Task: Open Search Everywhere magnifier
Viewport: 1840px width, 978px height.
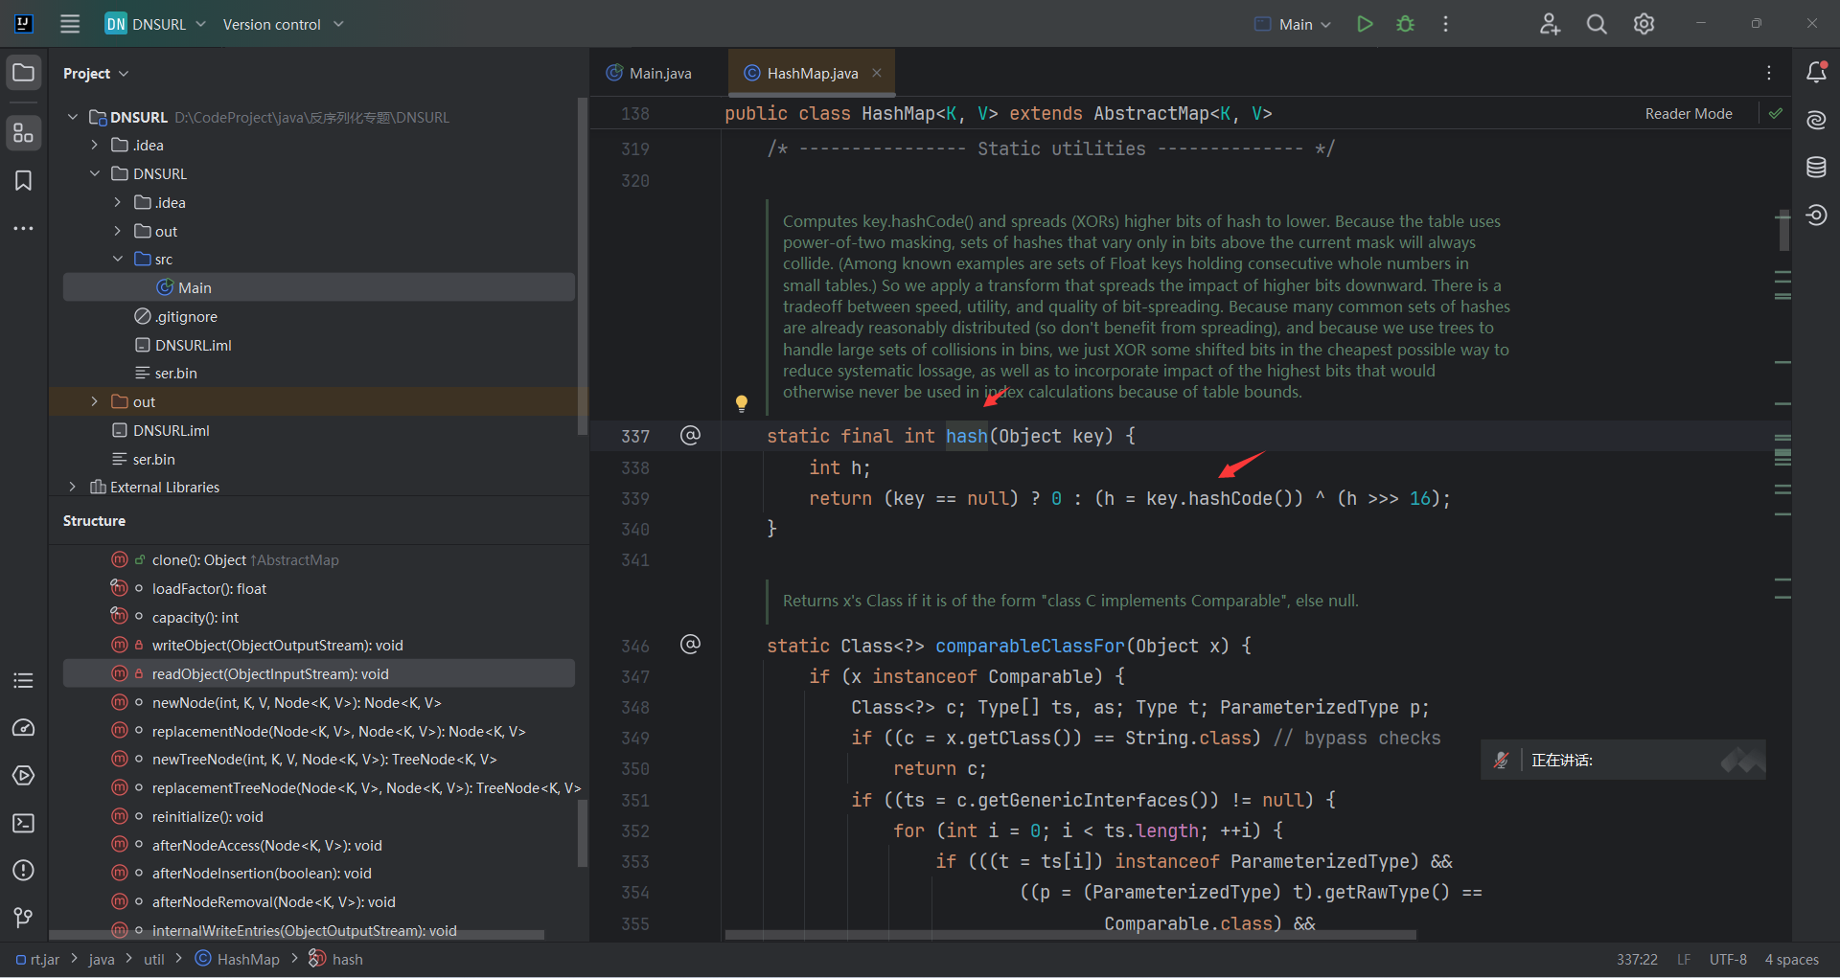Action: coord(1597,24)
